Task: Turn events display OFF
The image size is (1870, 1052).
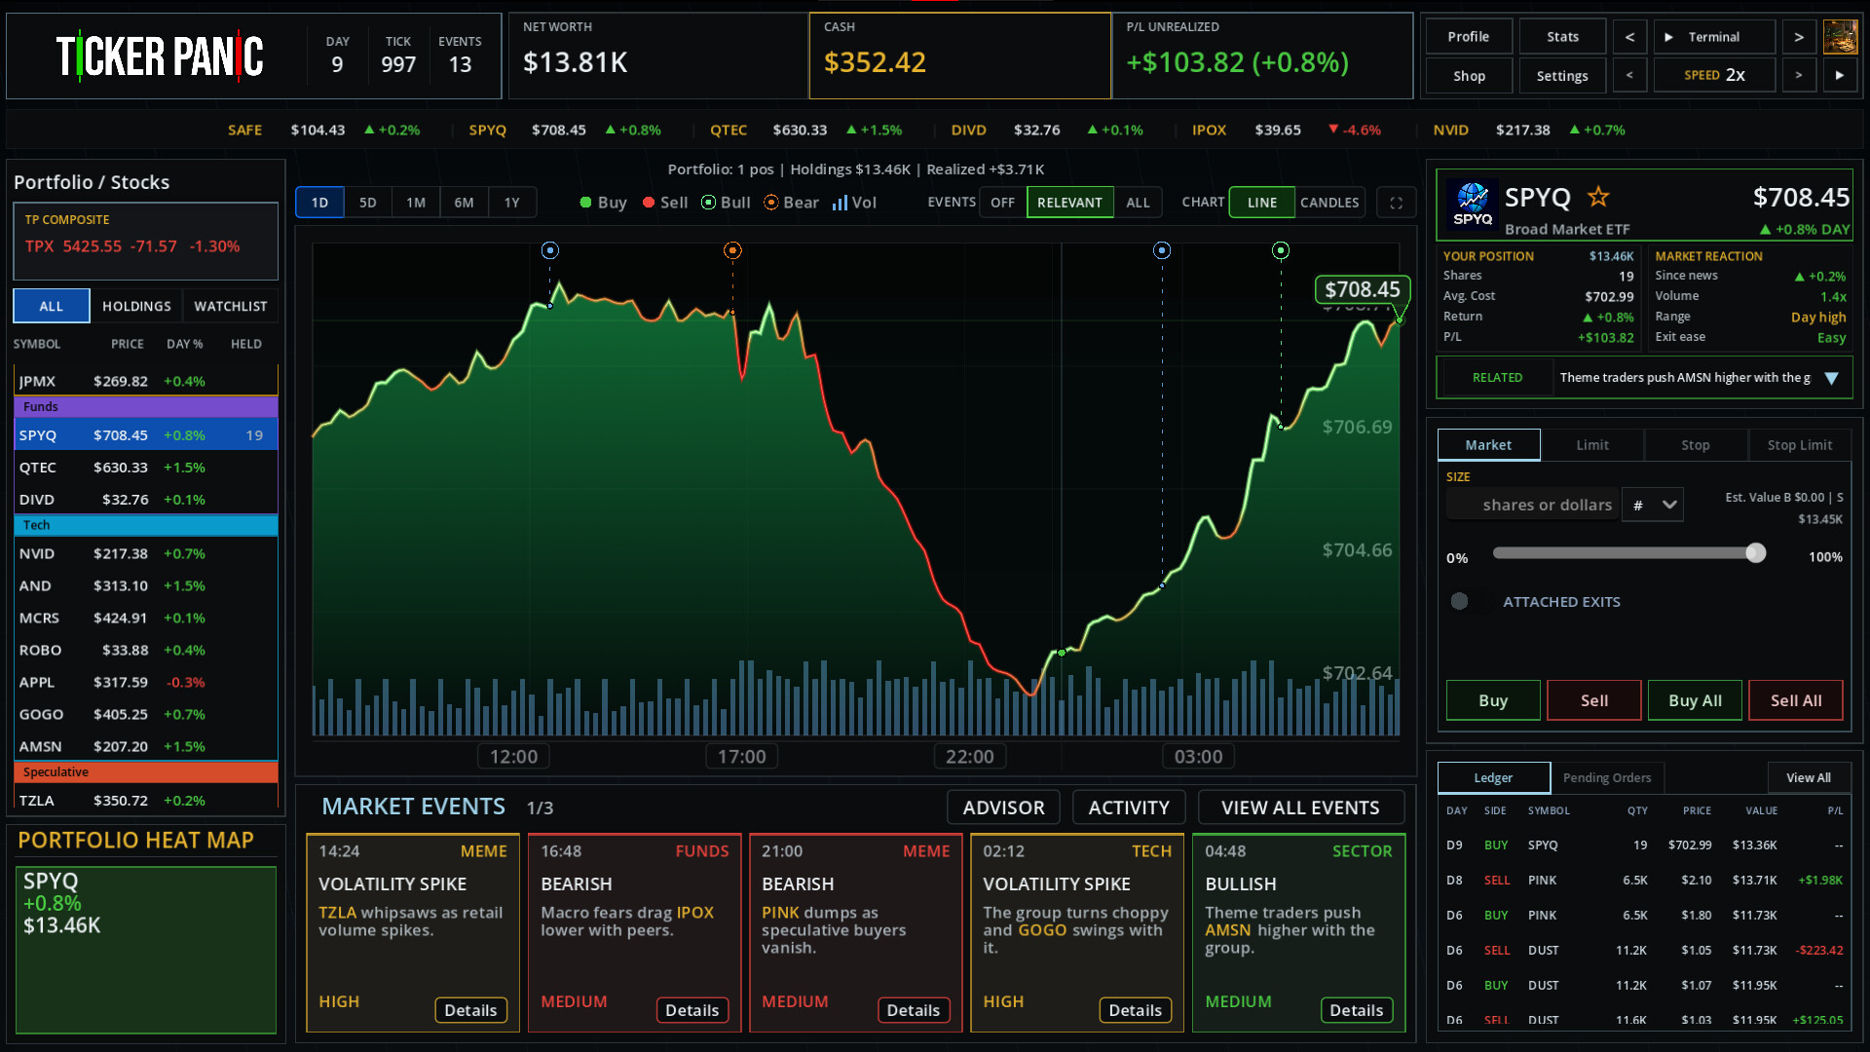Action: coord(1002,203)
